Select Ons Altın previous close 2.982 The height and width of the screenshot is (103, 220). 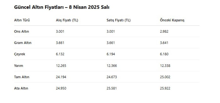click(164, 31)
